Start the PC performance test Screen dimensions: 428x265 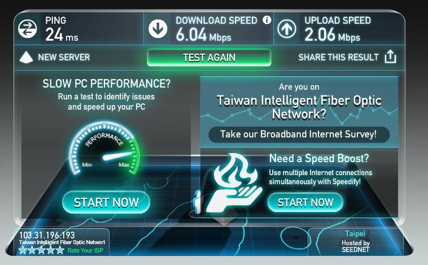pyautogui.click(x=106, y=202)
